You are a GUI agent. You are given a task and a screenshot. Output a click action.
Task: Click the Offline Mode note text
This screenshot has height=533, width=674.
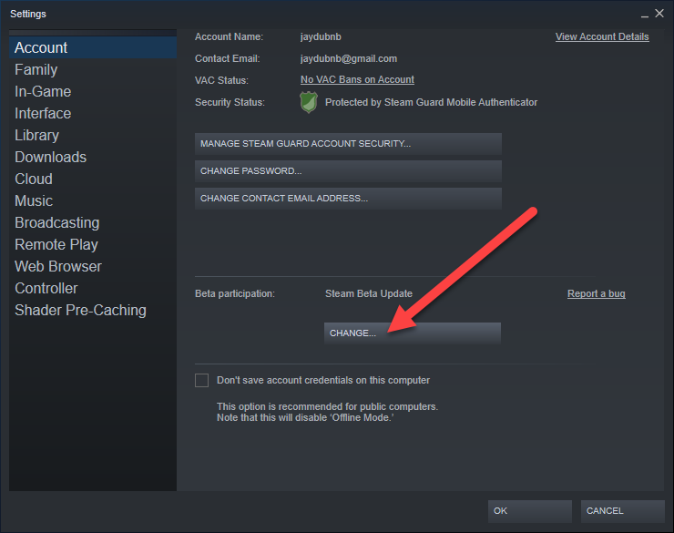(x=305, y=418)
